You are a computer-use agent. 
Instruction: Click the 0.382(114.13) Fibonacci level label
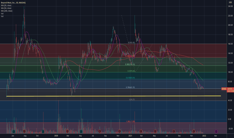point(130,64)
